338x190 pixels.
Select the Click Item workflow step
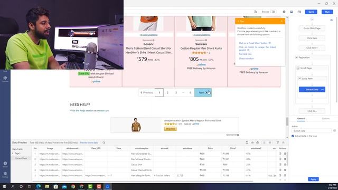click(312, 38)
